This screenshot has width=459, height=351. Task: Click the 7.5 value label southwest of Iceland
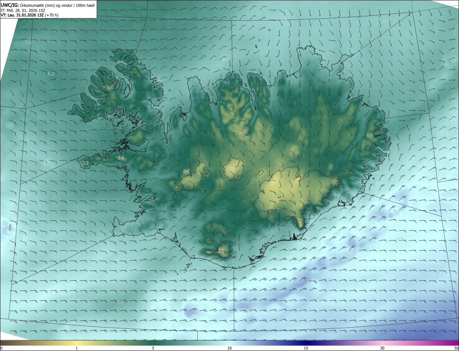click(x=120, y=303)
